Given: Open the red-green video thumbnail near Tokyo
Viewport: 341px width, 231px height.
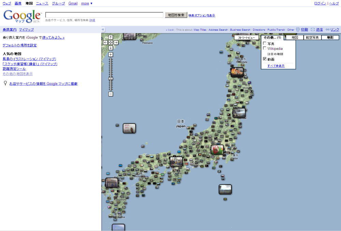Looking at the screenshot, I should click(x=217, y=150).
